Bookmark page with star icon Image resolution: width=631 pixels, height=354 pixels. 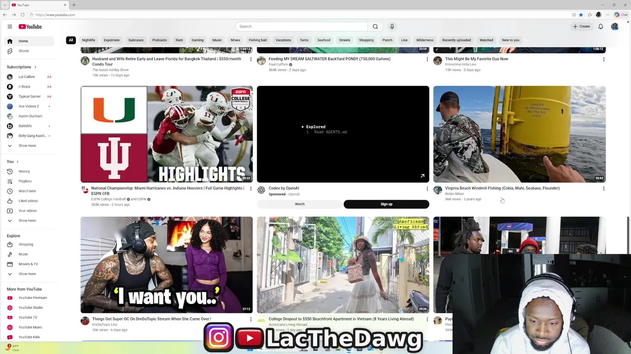[581, 15]
